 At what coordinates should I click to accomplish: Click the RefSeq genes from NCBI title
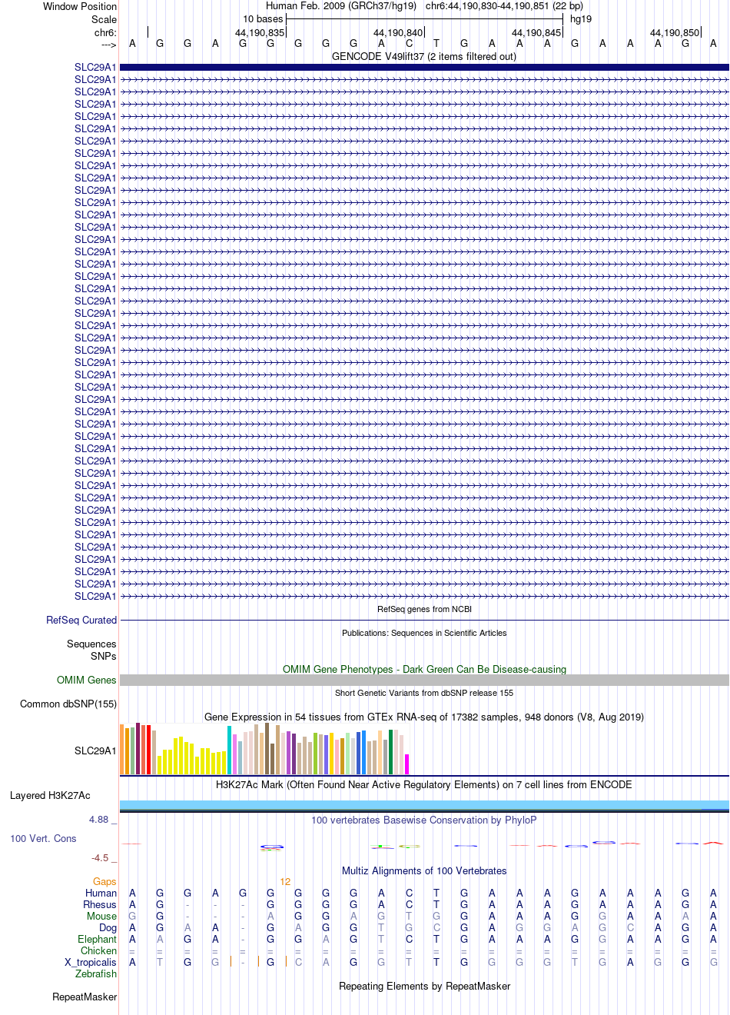click(424, 609)
